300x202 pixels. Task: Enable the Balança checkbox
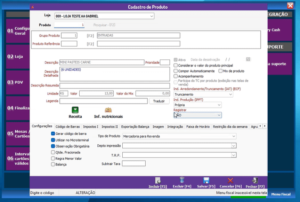click(53, 165)
